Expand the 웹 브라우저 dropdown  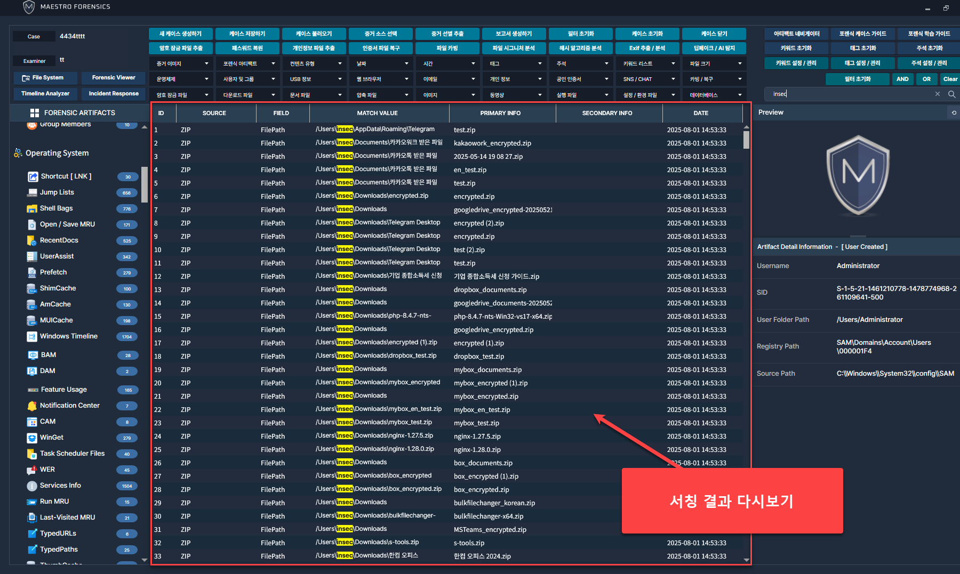point(382,79)
